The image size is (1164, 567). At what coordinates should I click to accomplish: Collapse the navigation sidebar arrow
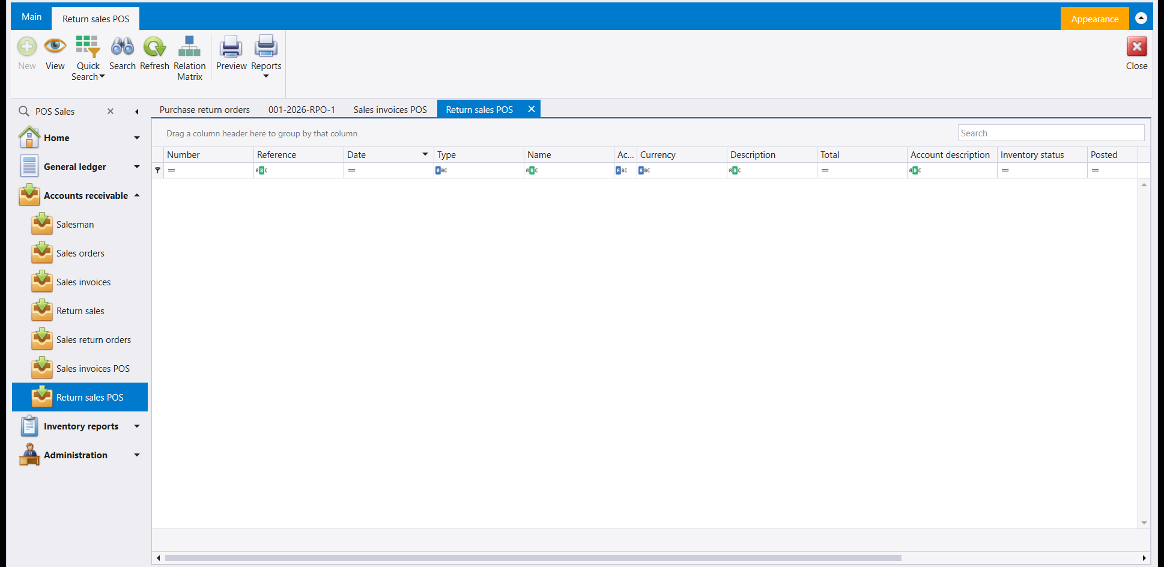pyautogui.click(x=137, y=111)
